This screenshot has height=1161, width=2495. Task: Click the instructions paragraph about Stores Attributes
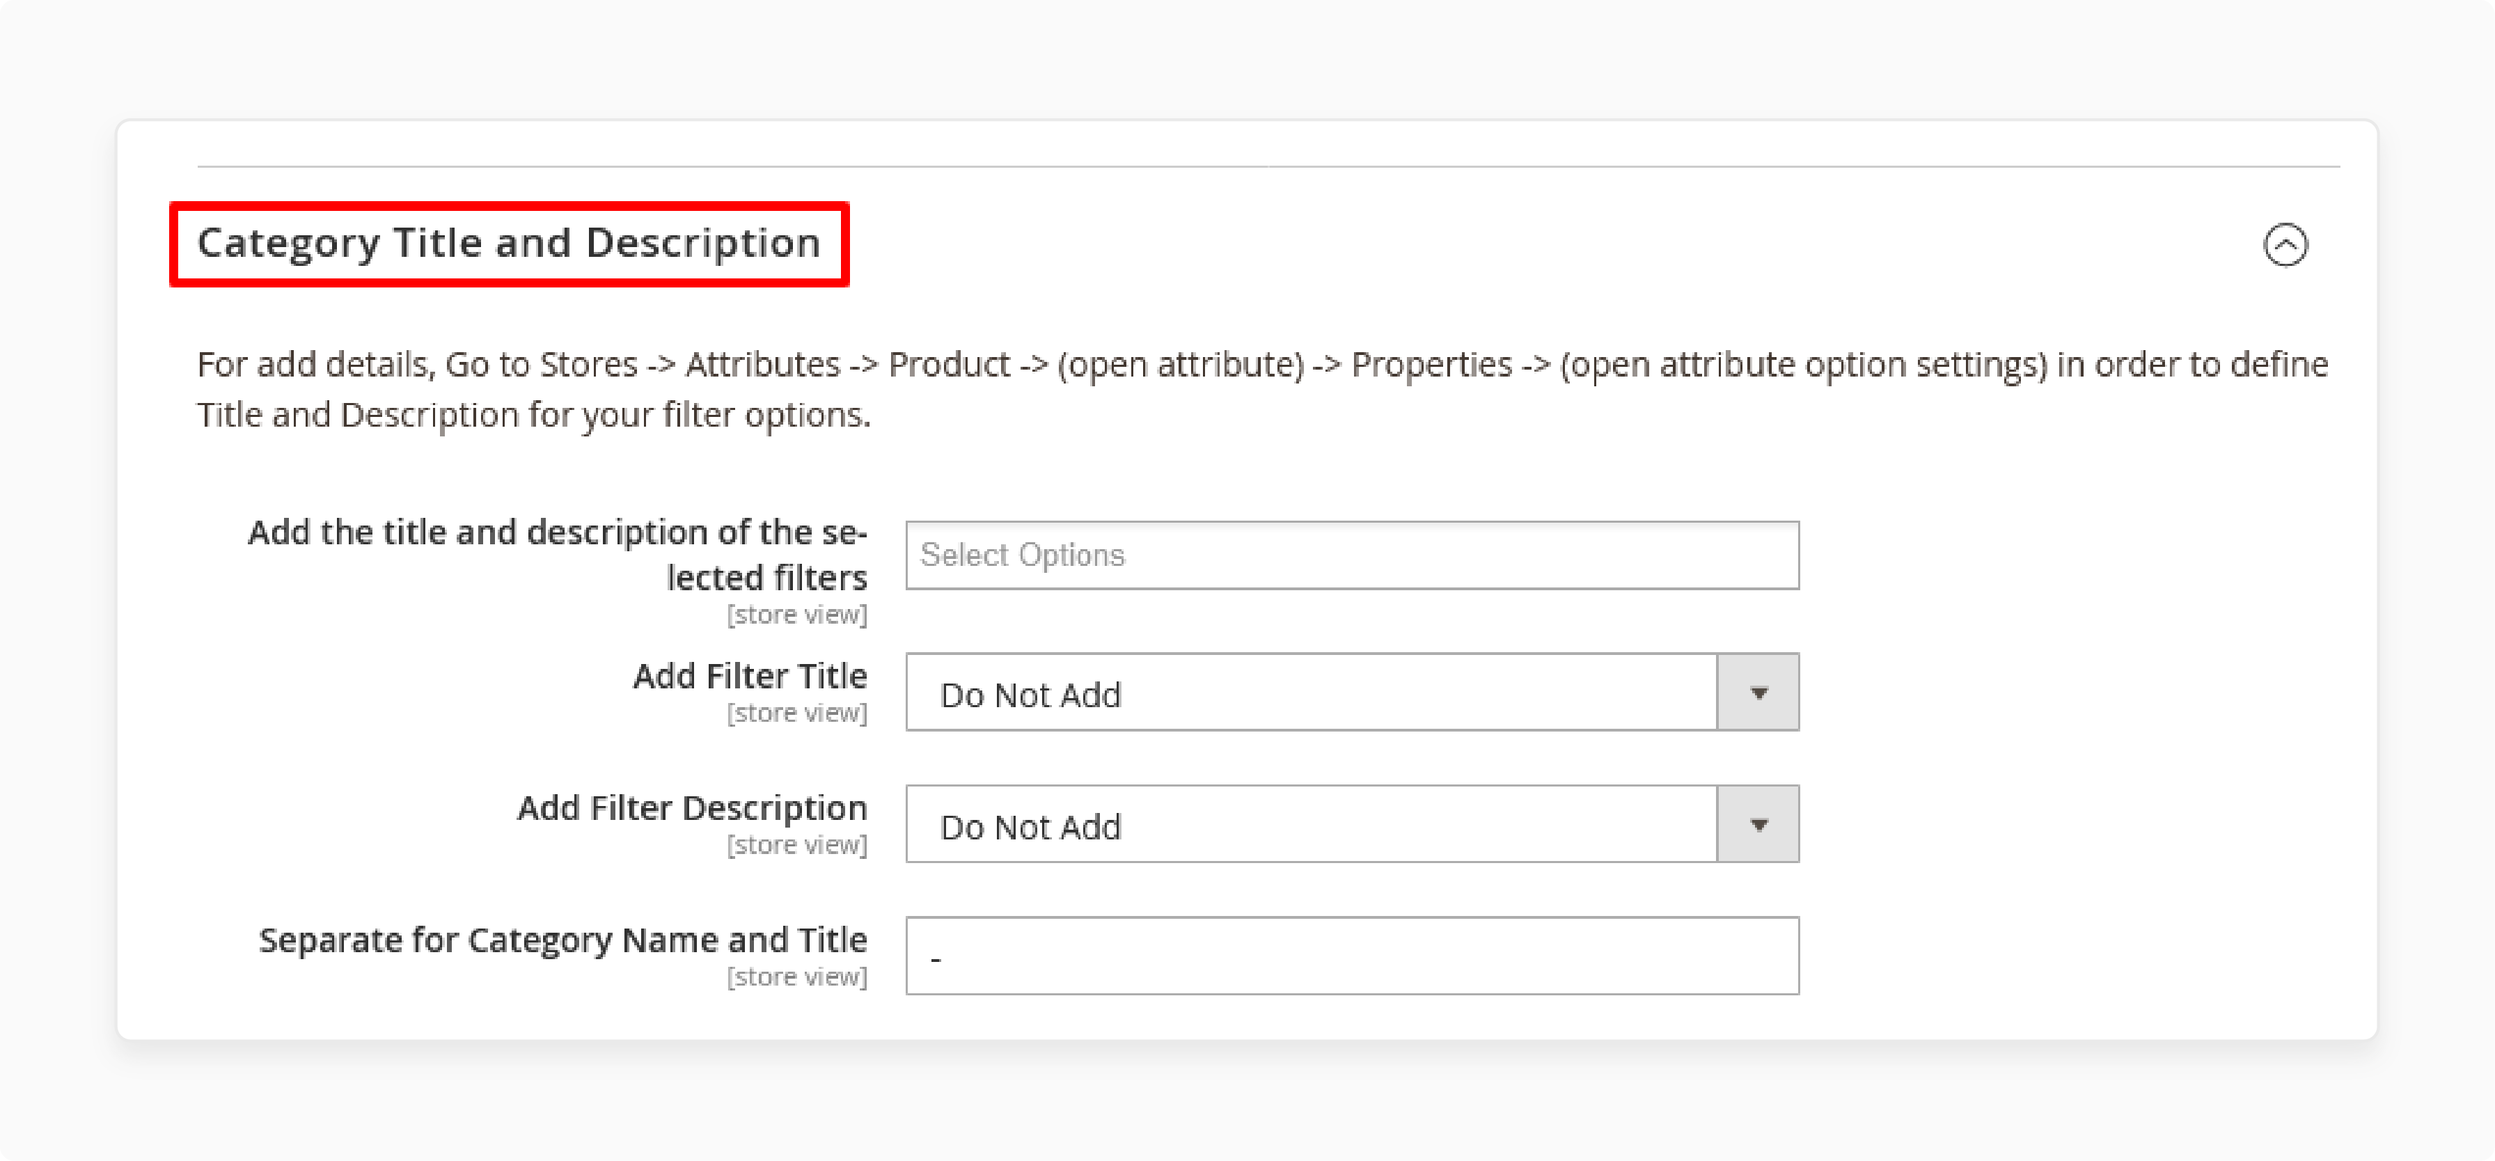click(x=1262, y=389)
